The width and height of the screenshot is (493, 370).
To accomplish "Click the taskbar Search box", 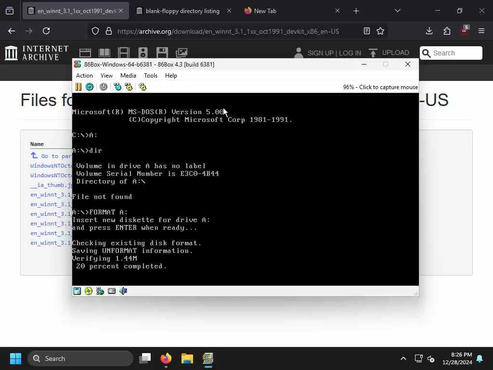I will click(80, 358).
